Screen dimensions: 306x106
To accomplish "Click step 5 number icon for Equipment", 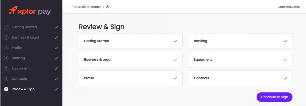I will 6,68.
